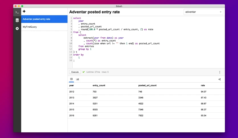Click the year column header
The height and width of the screenshot is (138, 238).
point(71,86)
